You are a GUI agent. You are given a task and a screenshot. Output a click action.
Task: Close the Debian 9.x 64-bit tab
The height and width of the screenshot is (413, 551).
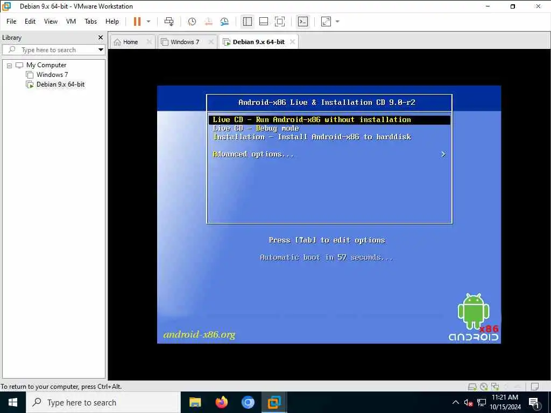[x=292, y=42]
